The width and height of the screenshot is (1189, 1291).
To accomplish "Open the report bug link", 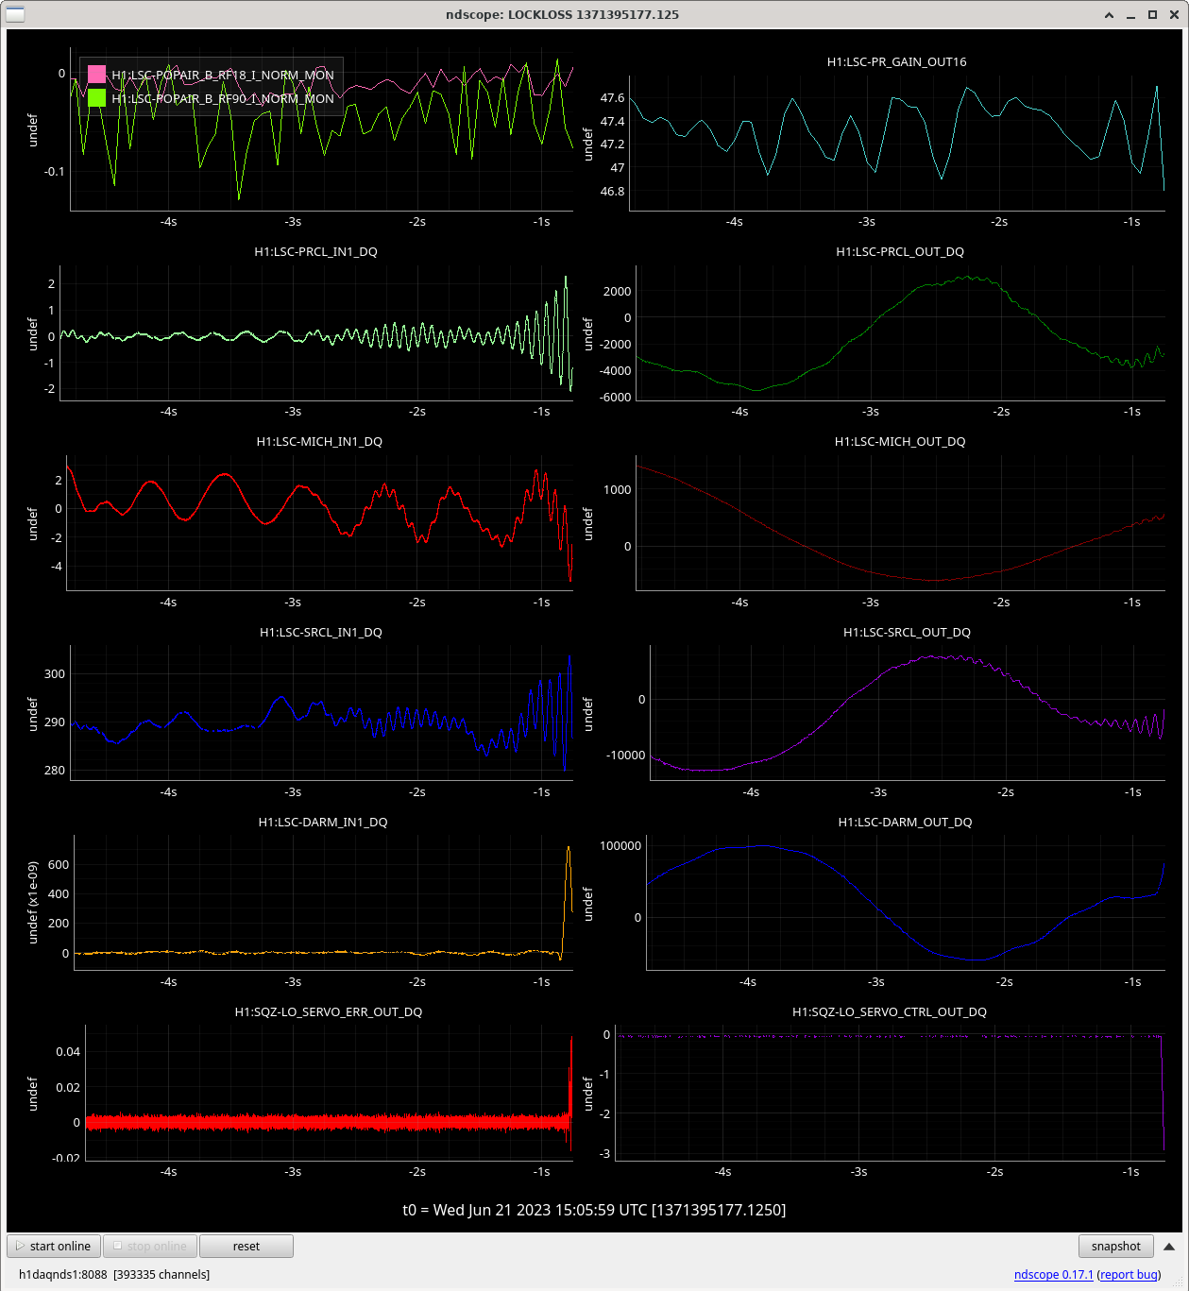I will click(1129, 1274).
